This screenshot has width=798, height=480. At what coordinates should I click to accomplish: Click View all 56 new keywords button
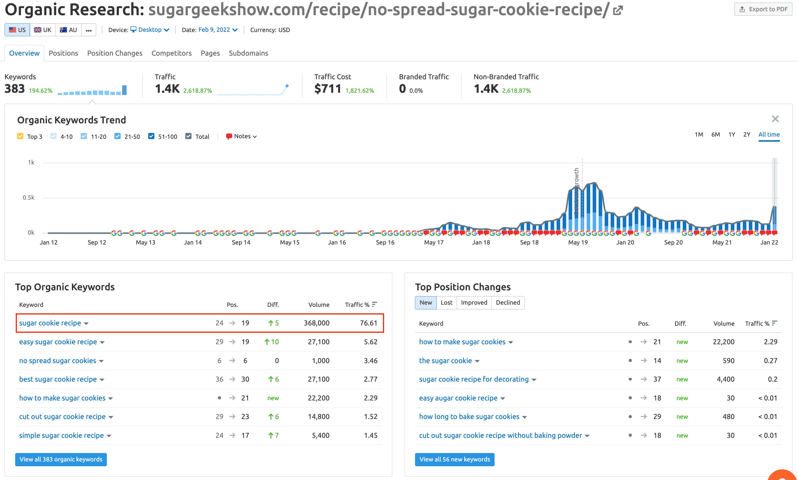(x=455, y=459)
